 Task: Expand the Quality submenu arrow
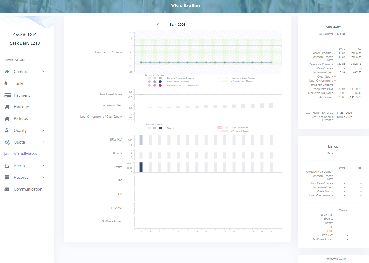[43, 130]
